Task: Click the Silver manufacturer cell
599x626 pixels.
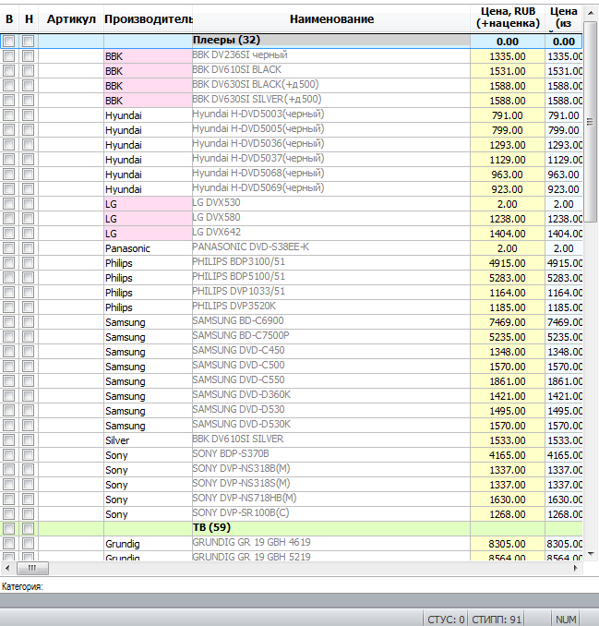Action: click(x=148, y=440)
